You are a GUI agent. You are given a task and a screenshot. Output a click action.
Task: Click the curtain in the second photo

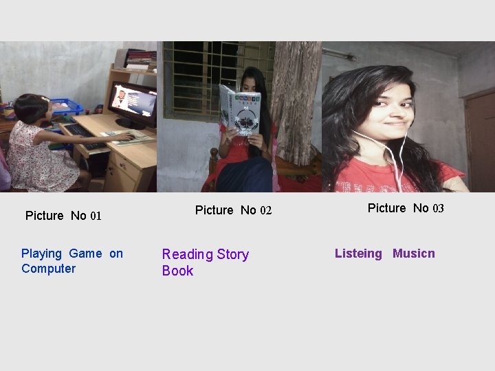pyautogui.click(x=296, y=102)
